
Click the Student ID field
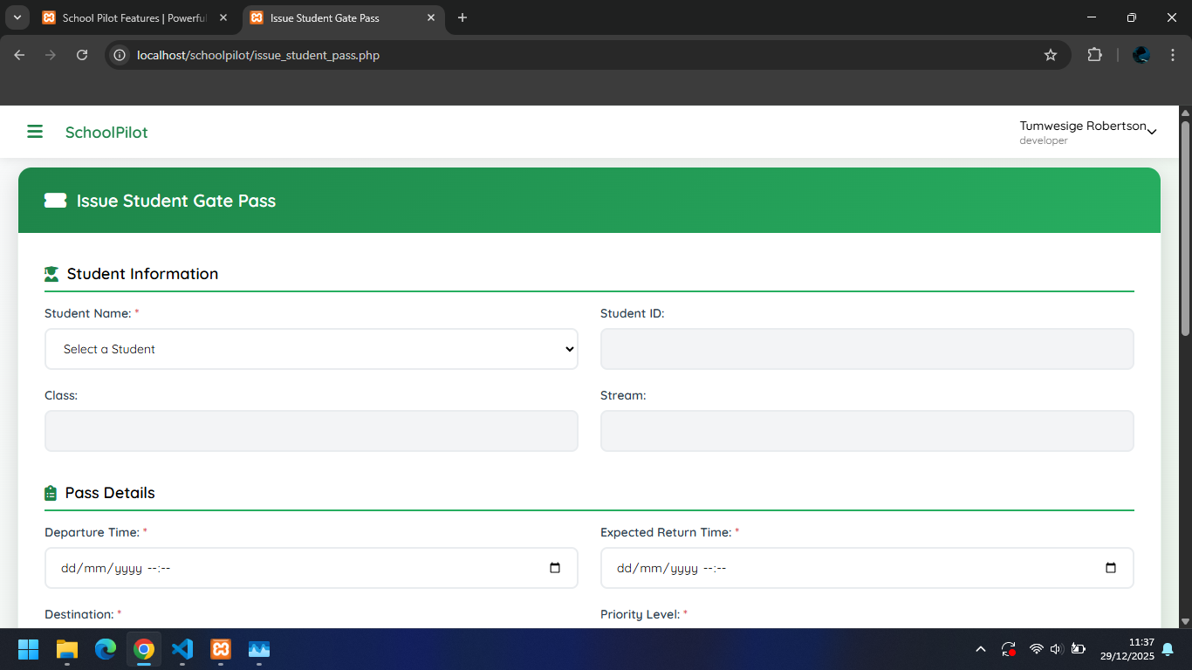point(867,349)
